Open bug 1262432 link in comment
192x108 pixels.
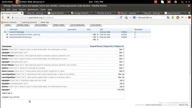pos(14,97)
